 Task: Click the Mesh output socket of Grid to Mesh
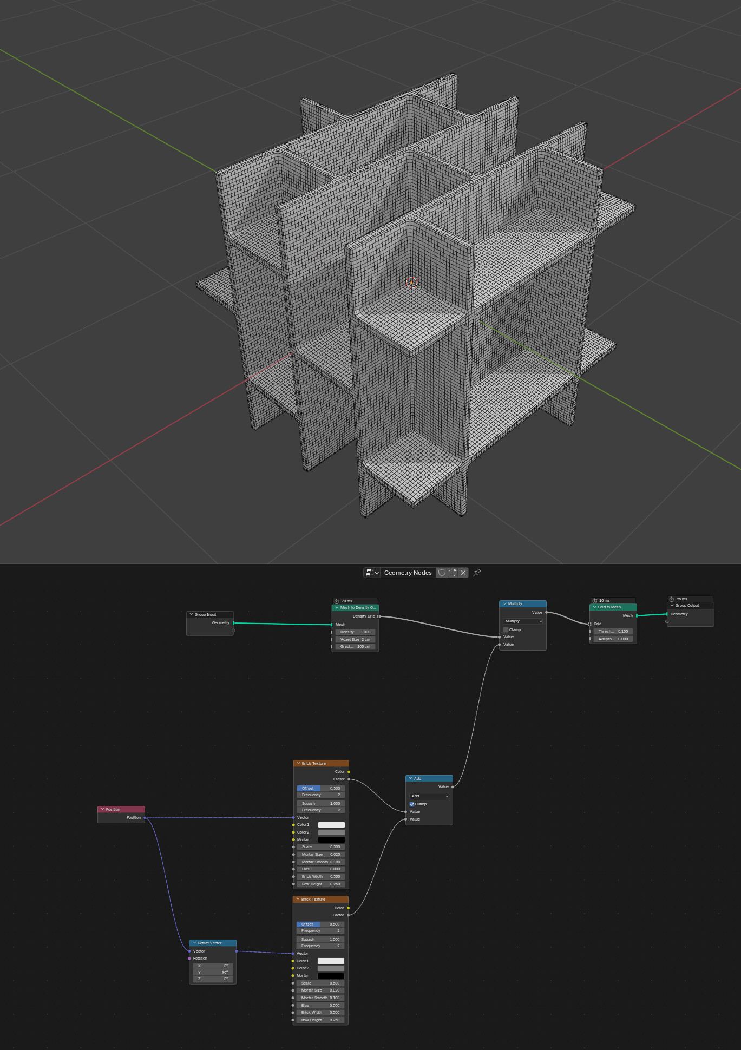click(637, 615)
